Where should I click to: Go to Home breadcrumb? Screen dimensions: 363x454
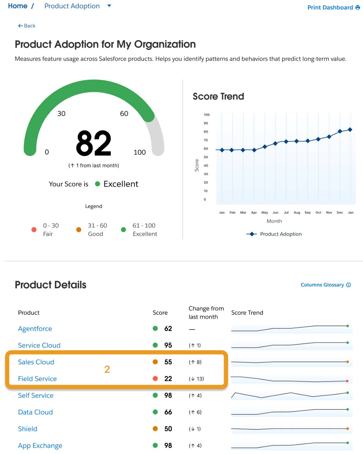point(18,6)
